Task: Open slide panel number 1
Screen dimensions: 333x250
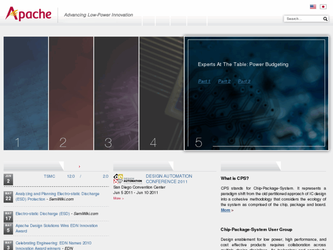Action: [26, 94]
